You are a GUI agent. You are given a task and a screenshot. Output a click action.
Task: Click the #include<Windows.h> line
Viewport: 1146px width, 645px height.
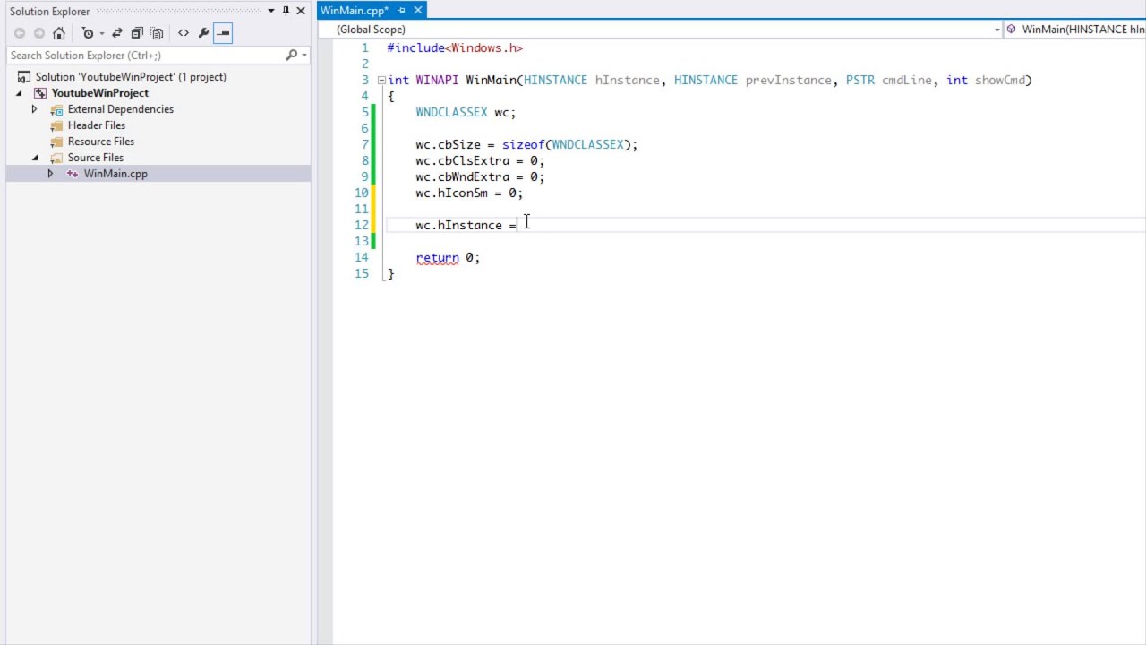click(x=455, y=48)
